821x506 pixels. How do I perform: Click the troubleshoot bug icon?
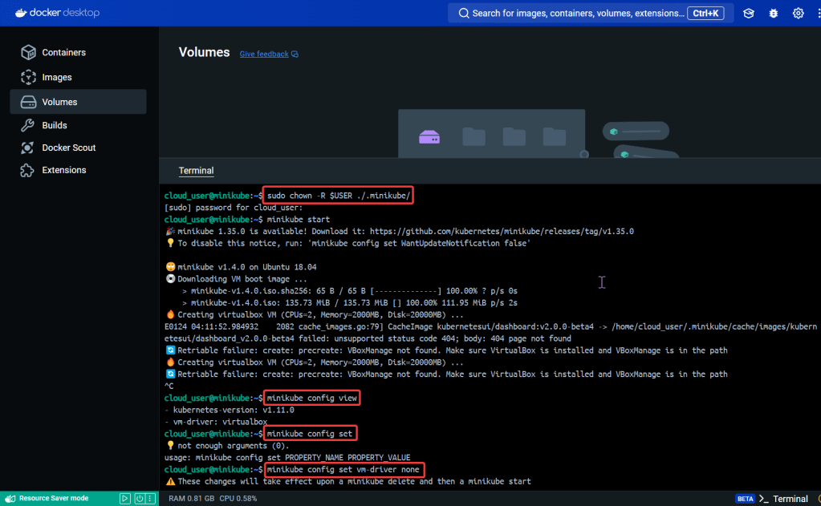pyautogui.click(x=774, y=13)
